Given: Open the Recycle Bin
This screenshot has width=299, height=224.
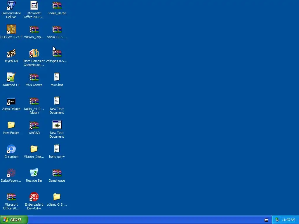Looking at the screenshot, I should pos(34,173).
